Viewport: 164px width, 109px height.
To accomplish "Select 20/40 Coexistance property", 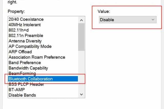I will click(x=26, y=19).
